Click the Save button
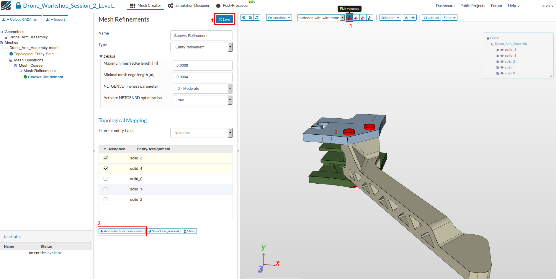 pyautogui.click(x=224, y=19)
